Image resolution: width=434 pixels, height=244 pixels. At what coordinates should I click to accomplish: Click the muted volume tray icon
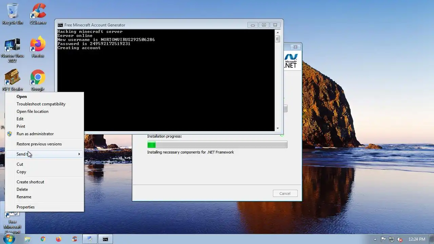[400, 239]
